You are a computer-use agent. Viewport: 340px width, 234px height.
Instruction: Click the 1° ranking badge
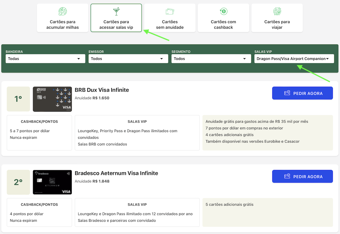tap(18, 99)
